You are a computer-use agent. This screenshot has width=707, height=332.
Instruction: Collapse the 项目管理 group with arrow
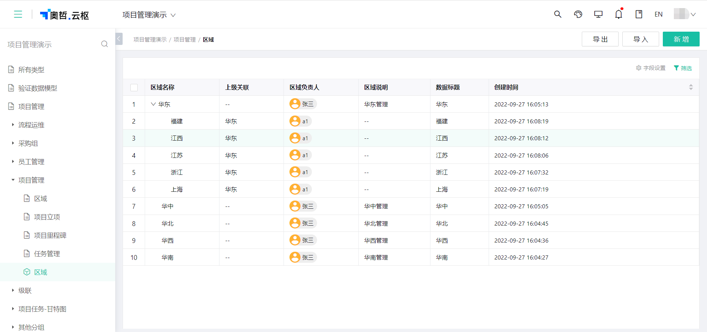point(13,180)
